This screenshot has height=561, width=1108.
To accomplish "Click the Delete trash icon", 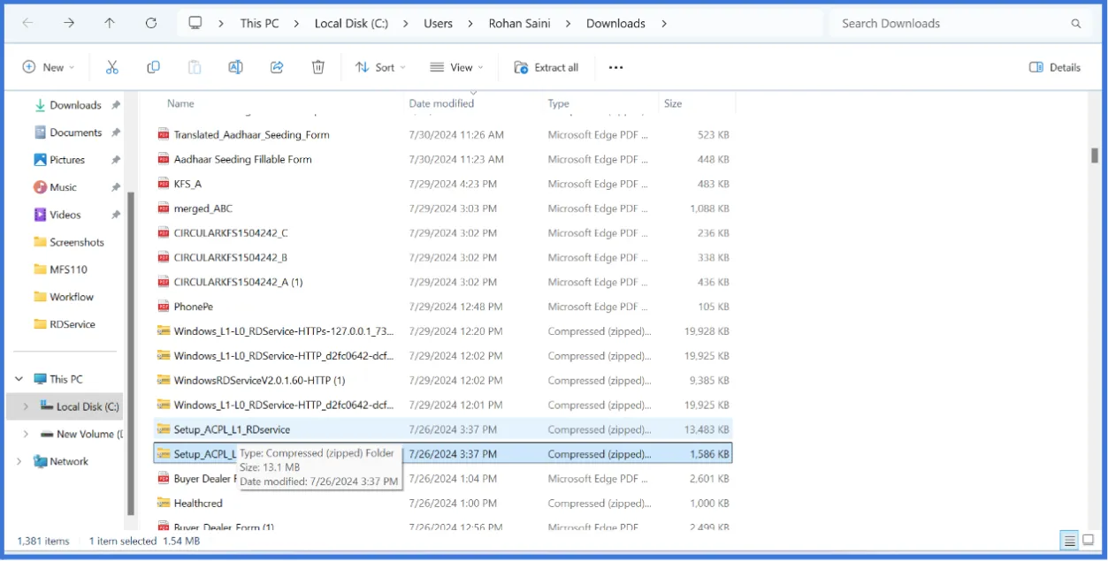I will coord(318,67).
